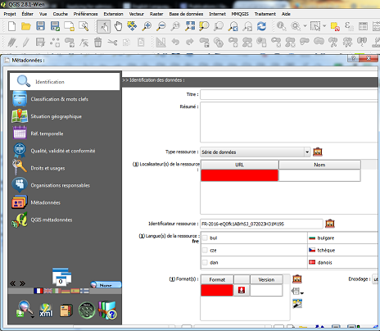The height and width of the screenshot is (331, 380).
Task: Click the delete selected trash icon
Action: (x=97, y=43)
